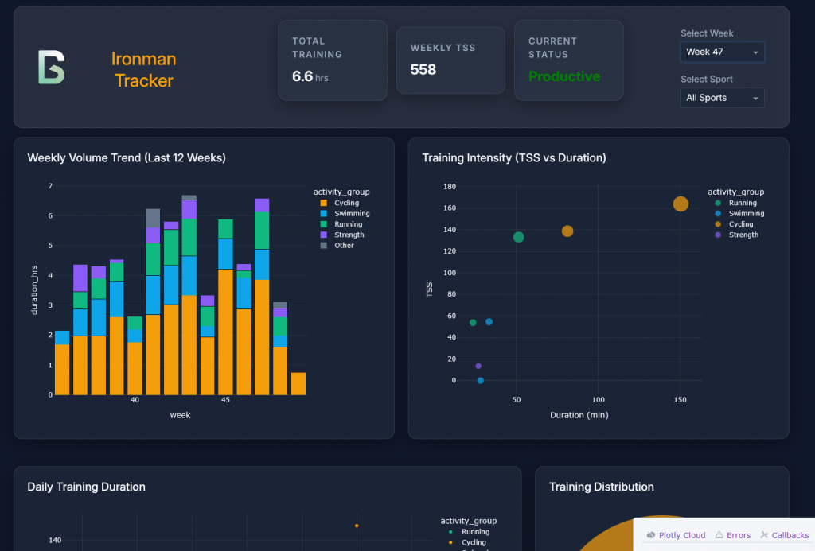Click the Errors warning triangle icon
Image resolution: width=815 pixels, height=551 pixels.
tap(719, 535)
